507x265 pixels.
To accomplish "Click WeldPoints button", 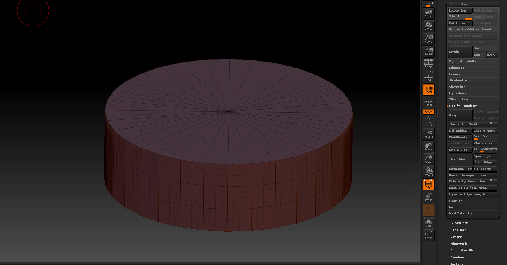I will point(460,137).
